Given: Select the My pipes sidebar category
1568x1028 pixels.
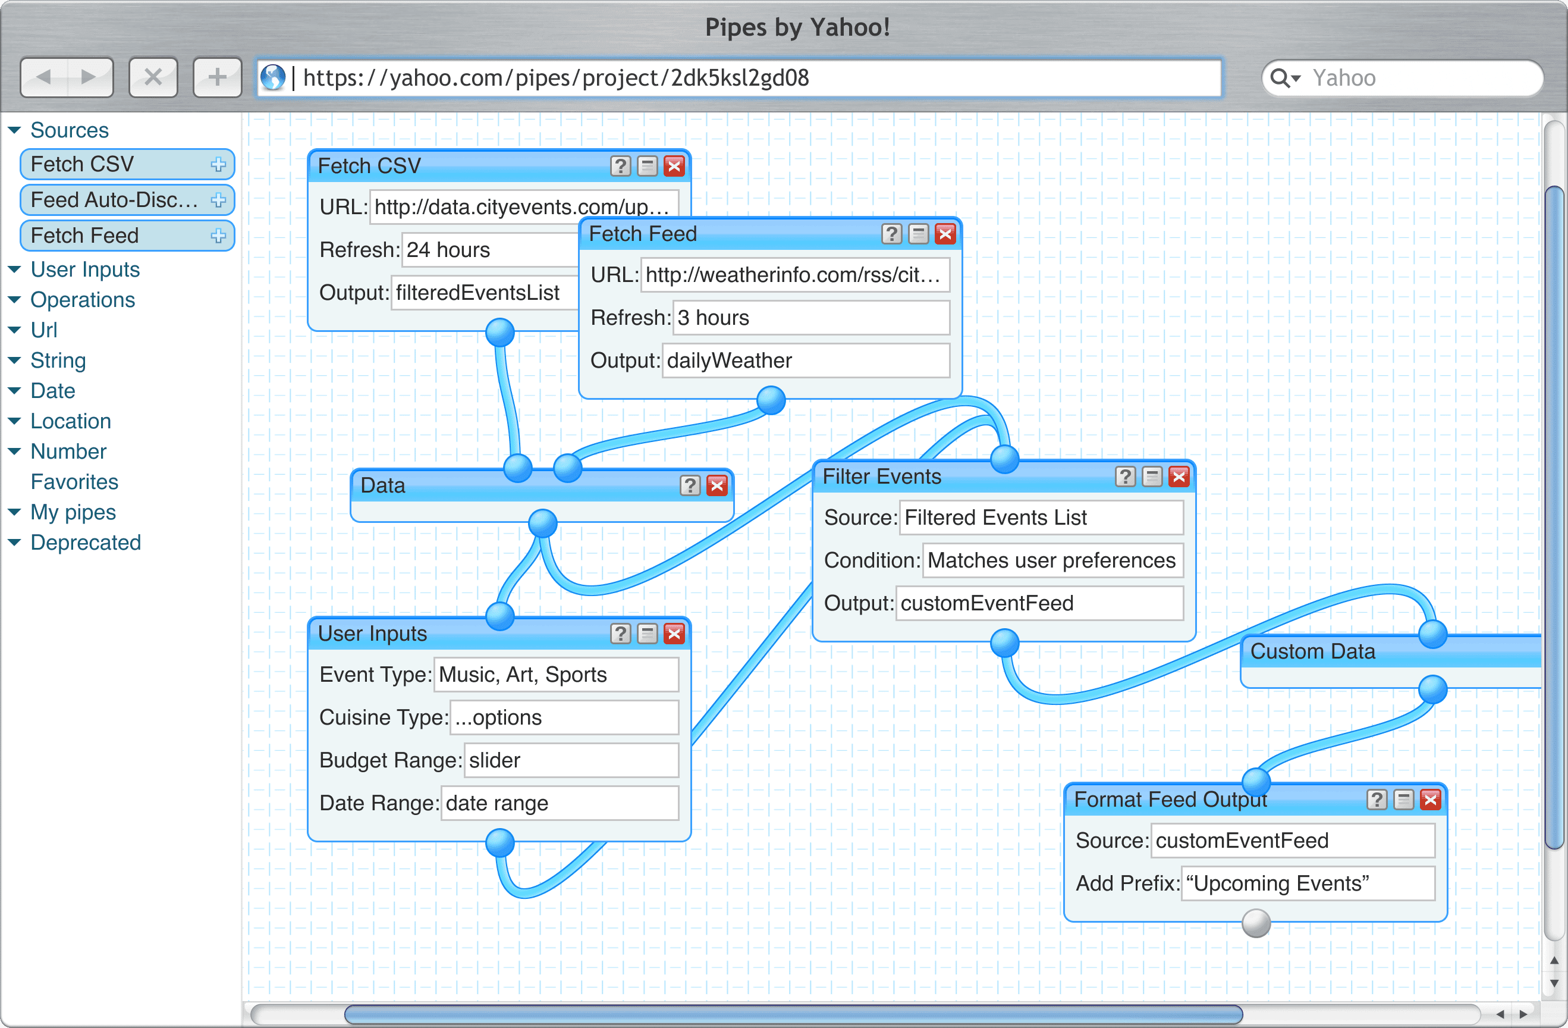Looking at the screenshot, I should point(73,512).
